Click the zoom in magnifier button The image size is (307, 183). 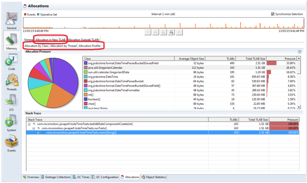tap(171, 32)
